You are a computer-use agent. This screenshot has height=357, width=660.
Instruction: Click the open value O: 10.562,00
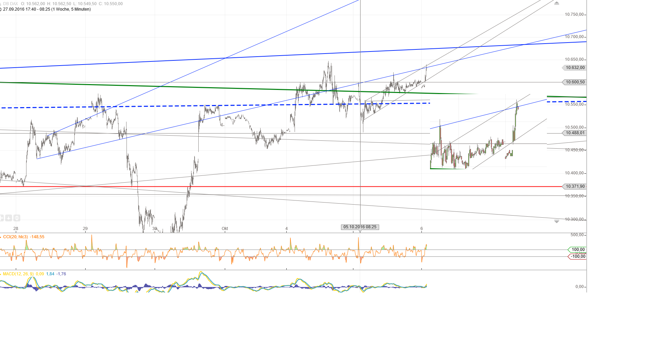coord(33,4)
